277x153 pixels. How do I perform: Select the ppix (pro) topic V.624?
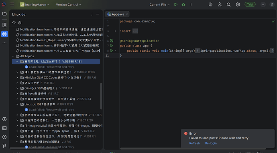point(57,131)
